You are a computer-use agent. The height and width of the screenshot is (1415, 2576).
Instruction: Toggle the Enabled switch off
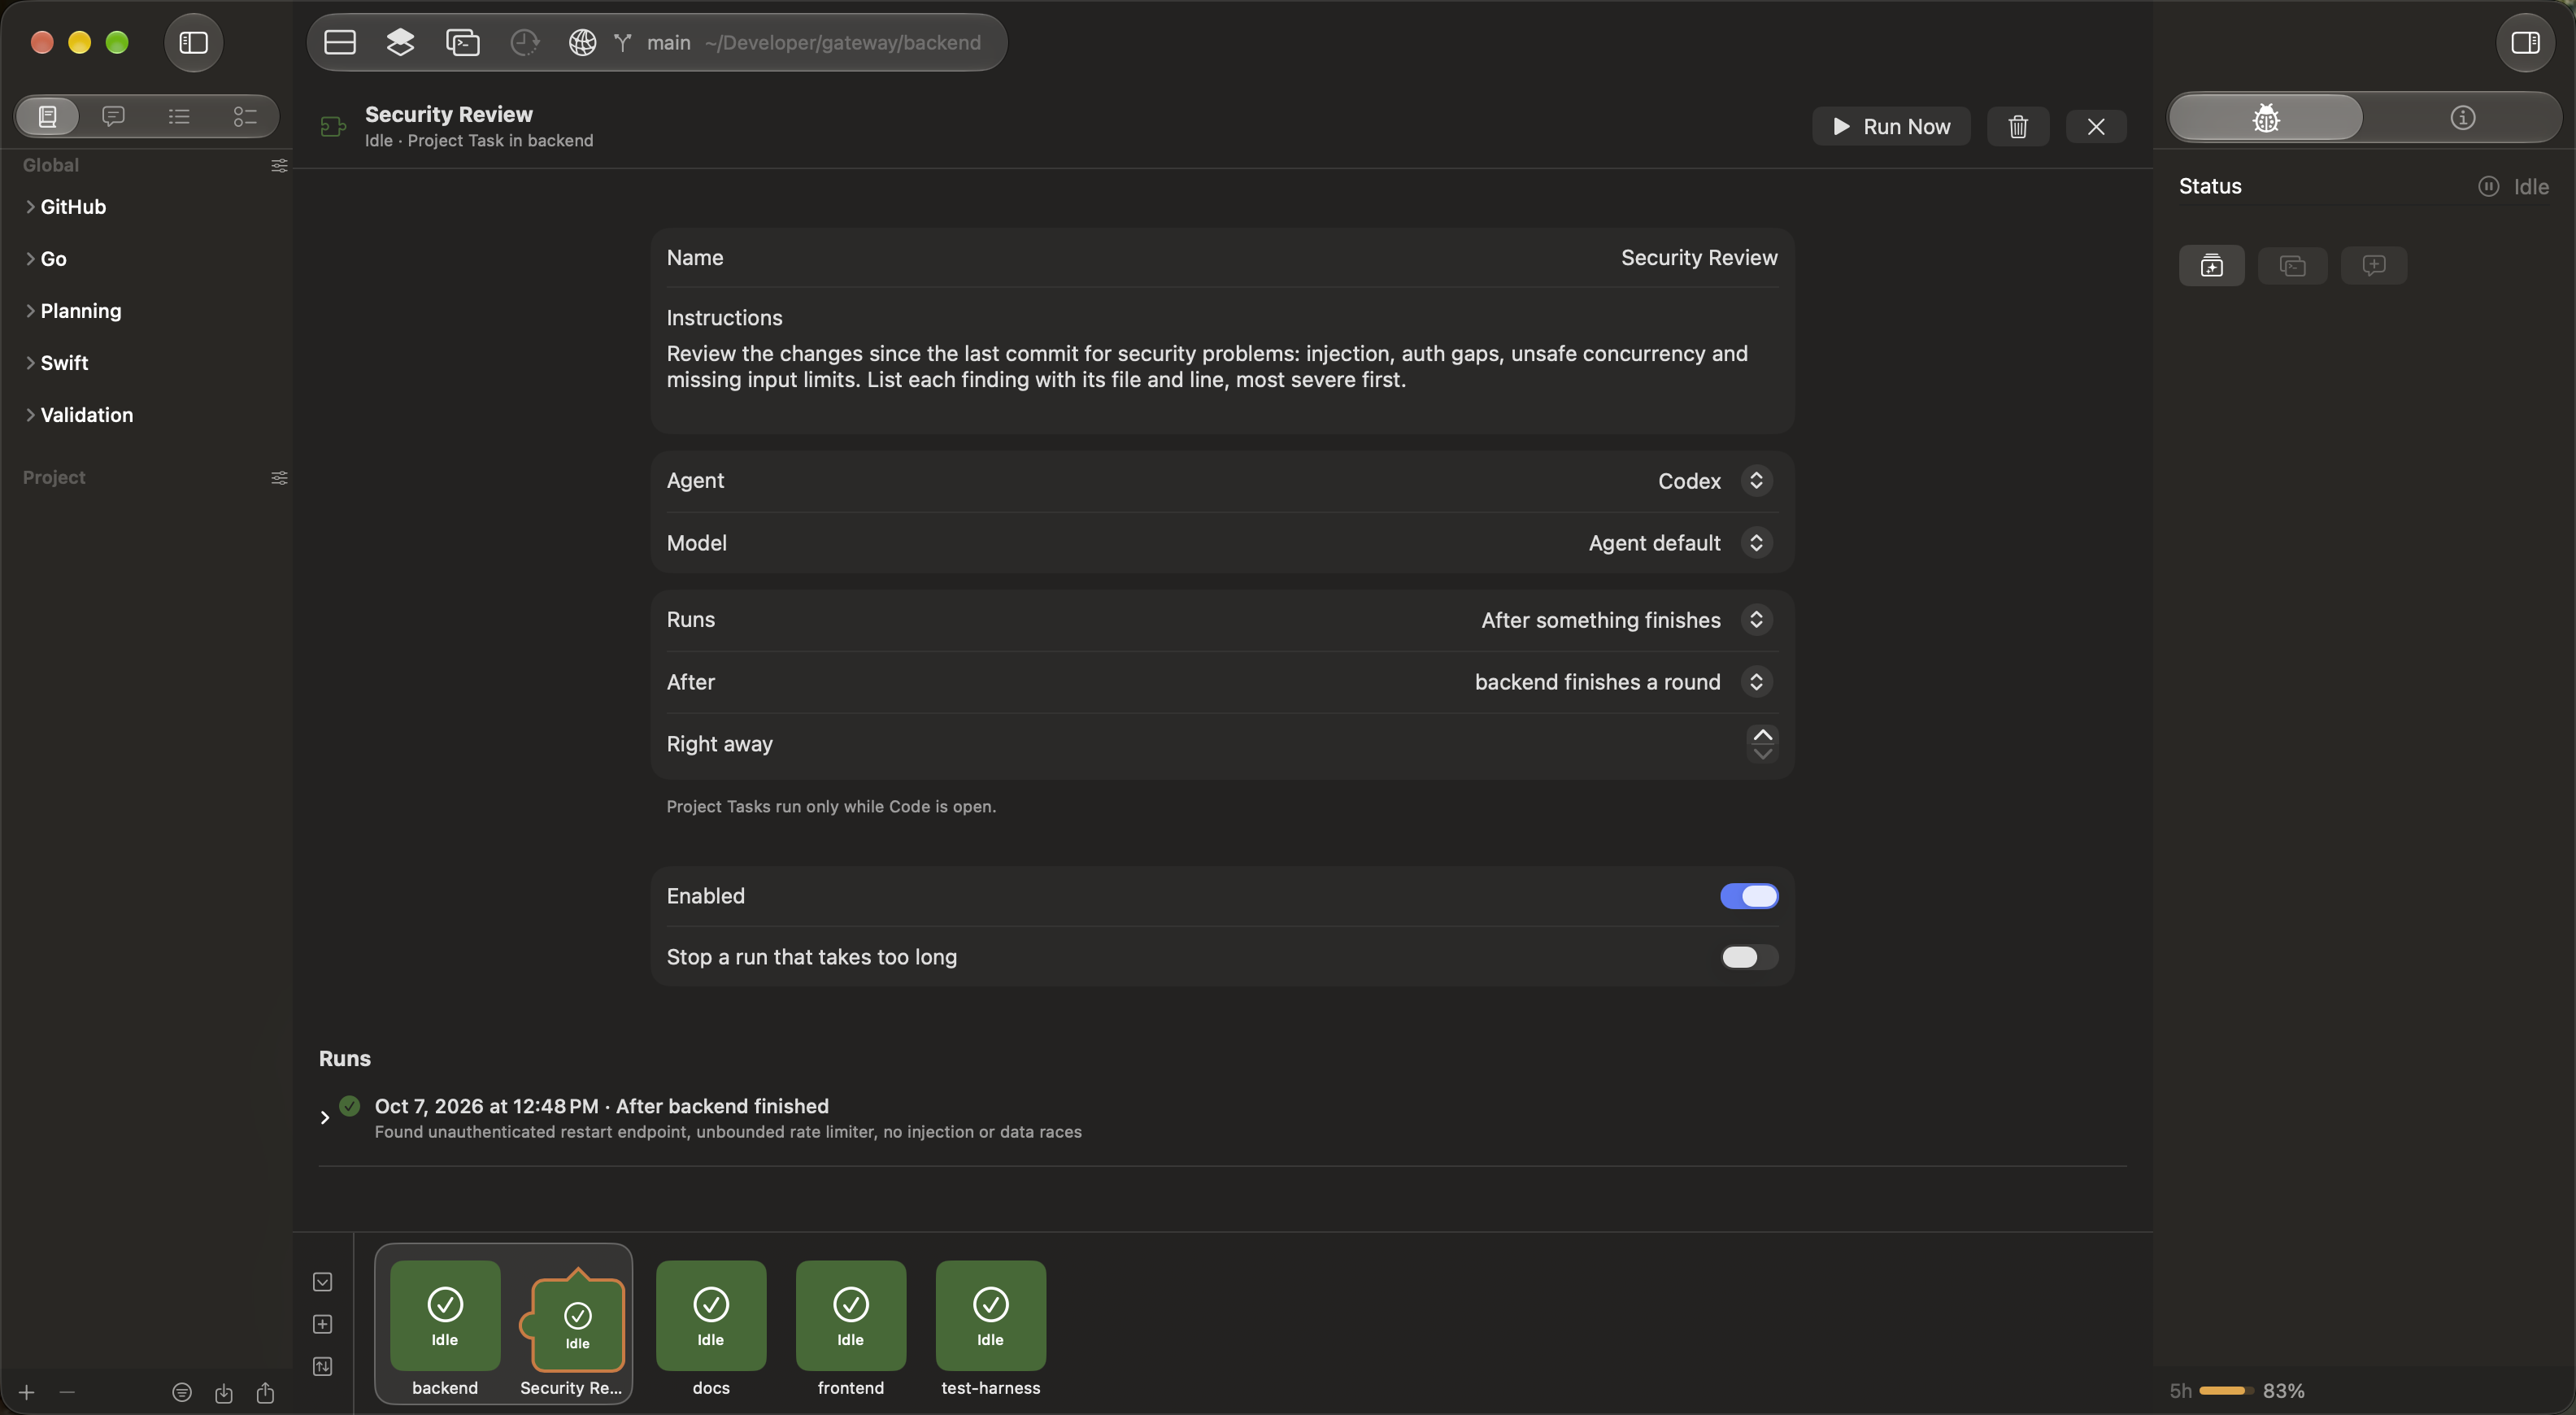click(1749, 896)
